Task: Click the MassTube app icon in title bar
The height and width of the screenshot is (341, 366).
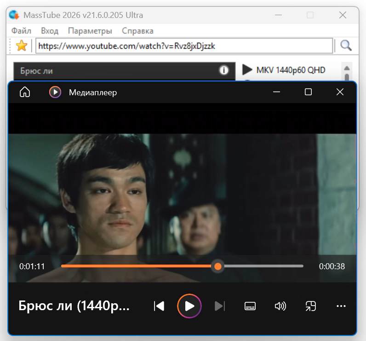Action: [14, 15]
